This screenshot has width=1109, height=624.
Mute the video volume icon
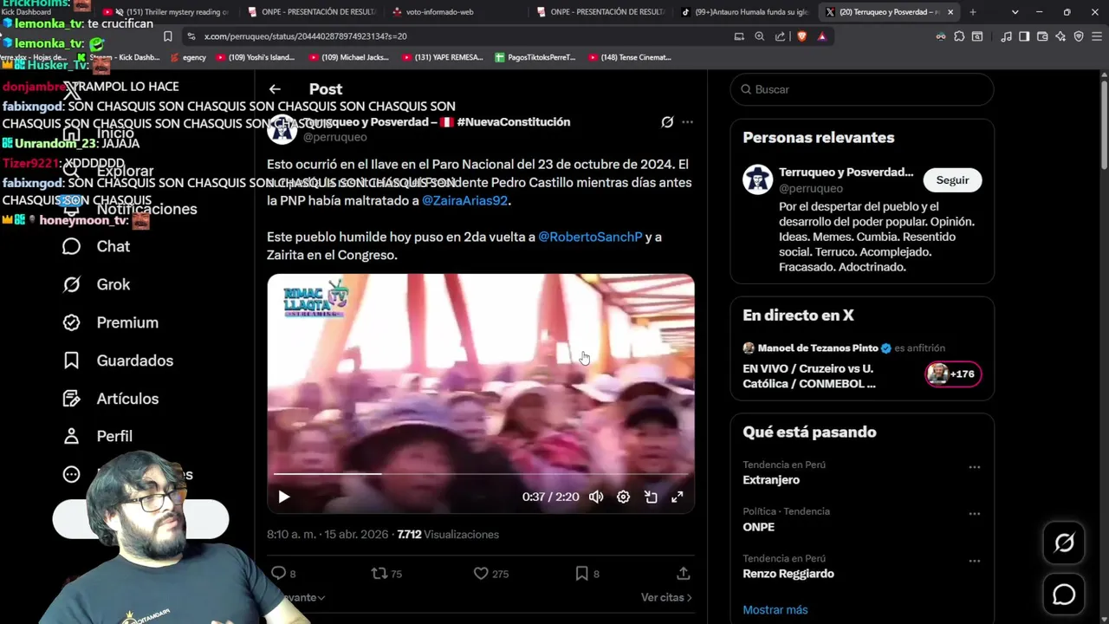coord(596,497)
